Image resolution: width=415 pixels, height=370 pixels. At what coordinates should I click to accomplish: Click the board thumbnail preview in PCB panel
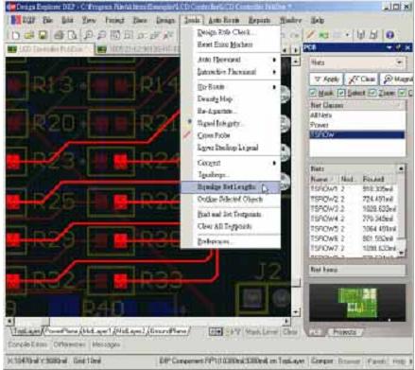(357, 303)
